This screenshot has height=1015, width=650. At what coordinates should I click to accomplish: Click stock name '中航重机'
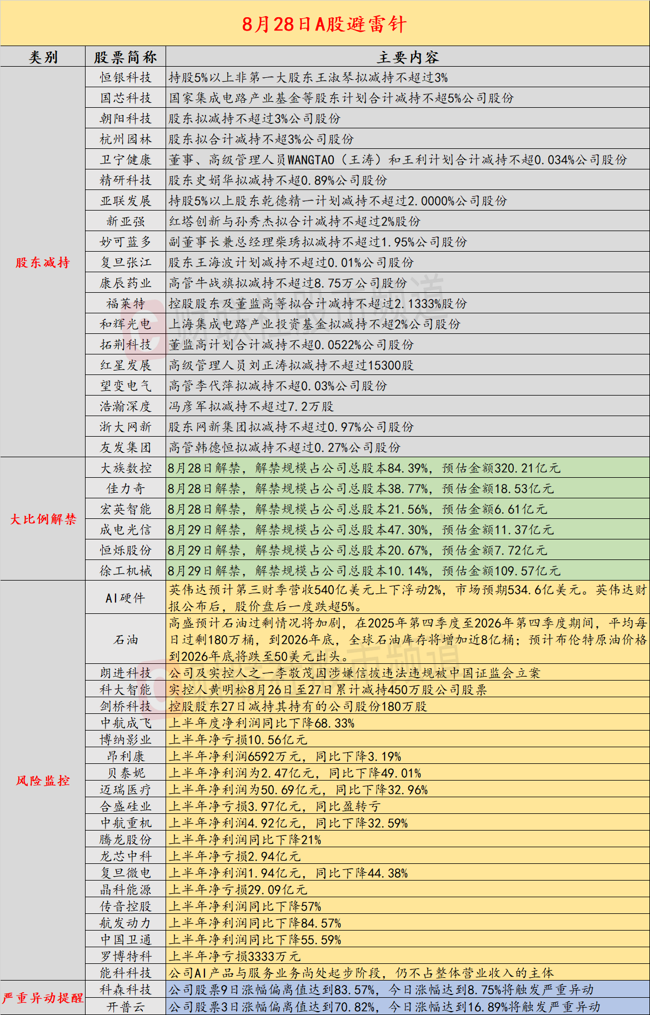click(126, 823)
